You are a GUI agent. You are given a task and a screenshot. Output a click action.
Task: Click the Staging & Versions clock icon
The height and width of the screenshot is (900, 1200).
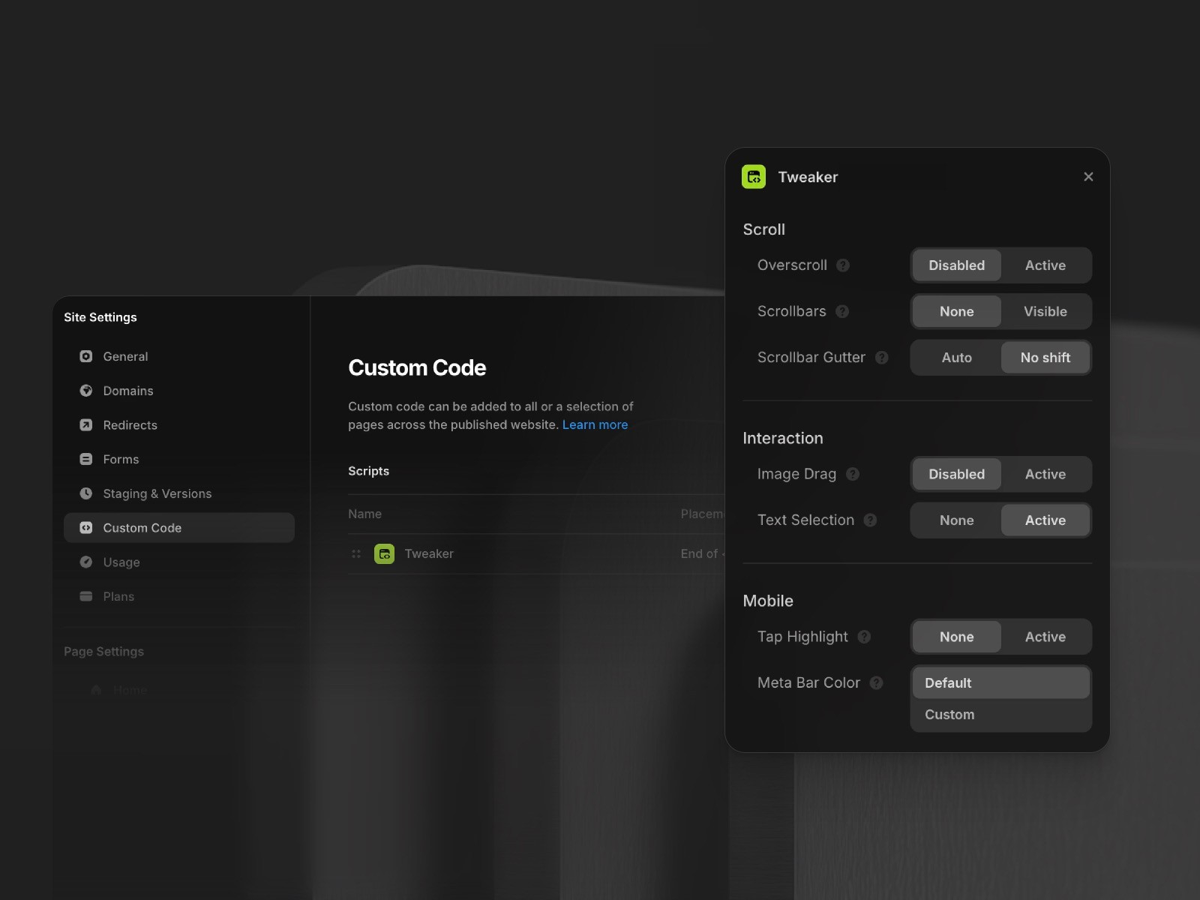85,493
